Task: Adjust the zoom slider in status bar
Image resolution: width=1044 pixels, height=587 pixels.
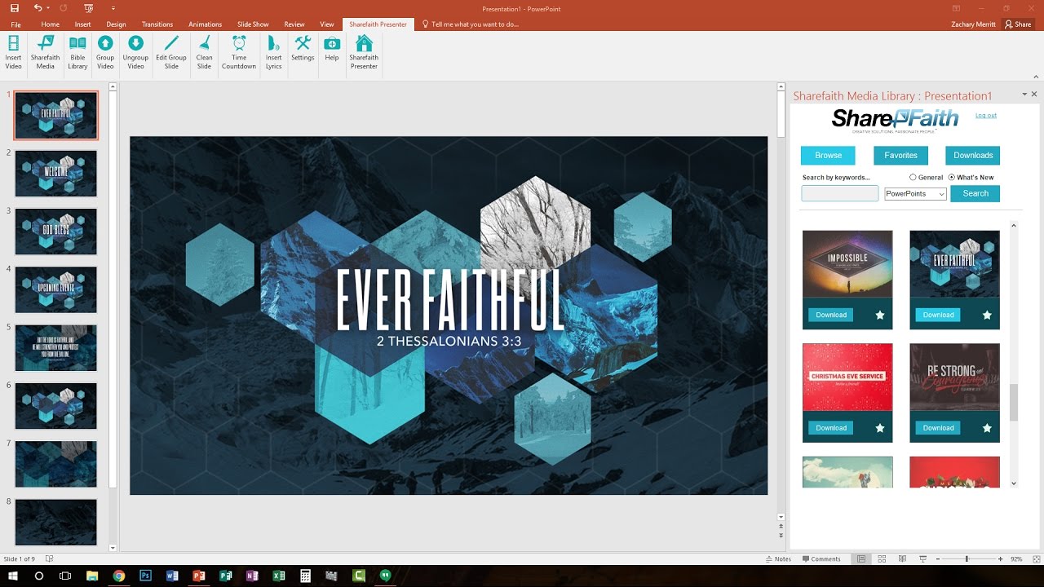Action: click(x=967, y=559)
